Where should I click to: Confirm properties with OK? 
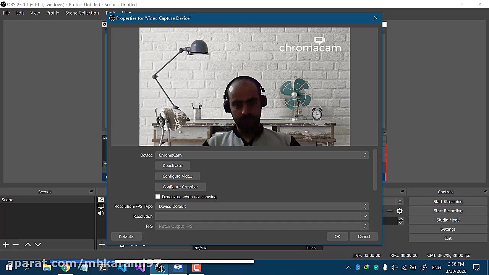point(337,236)
